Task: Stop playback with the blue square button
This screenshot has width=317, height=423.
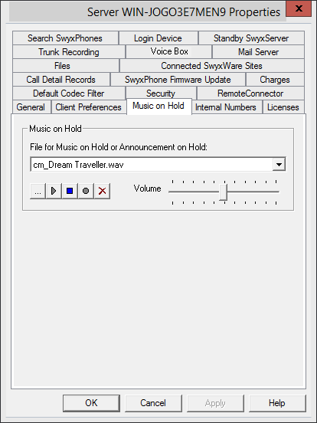Action: (70, 192)
